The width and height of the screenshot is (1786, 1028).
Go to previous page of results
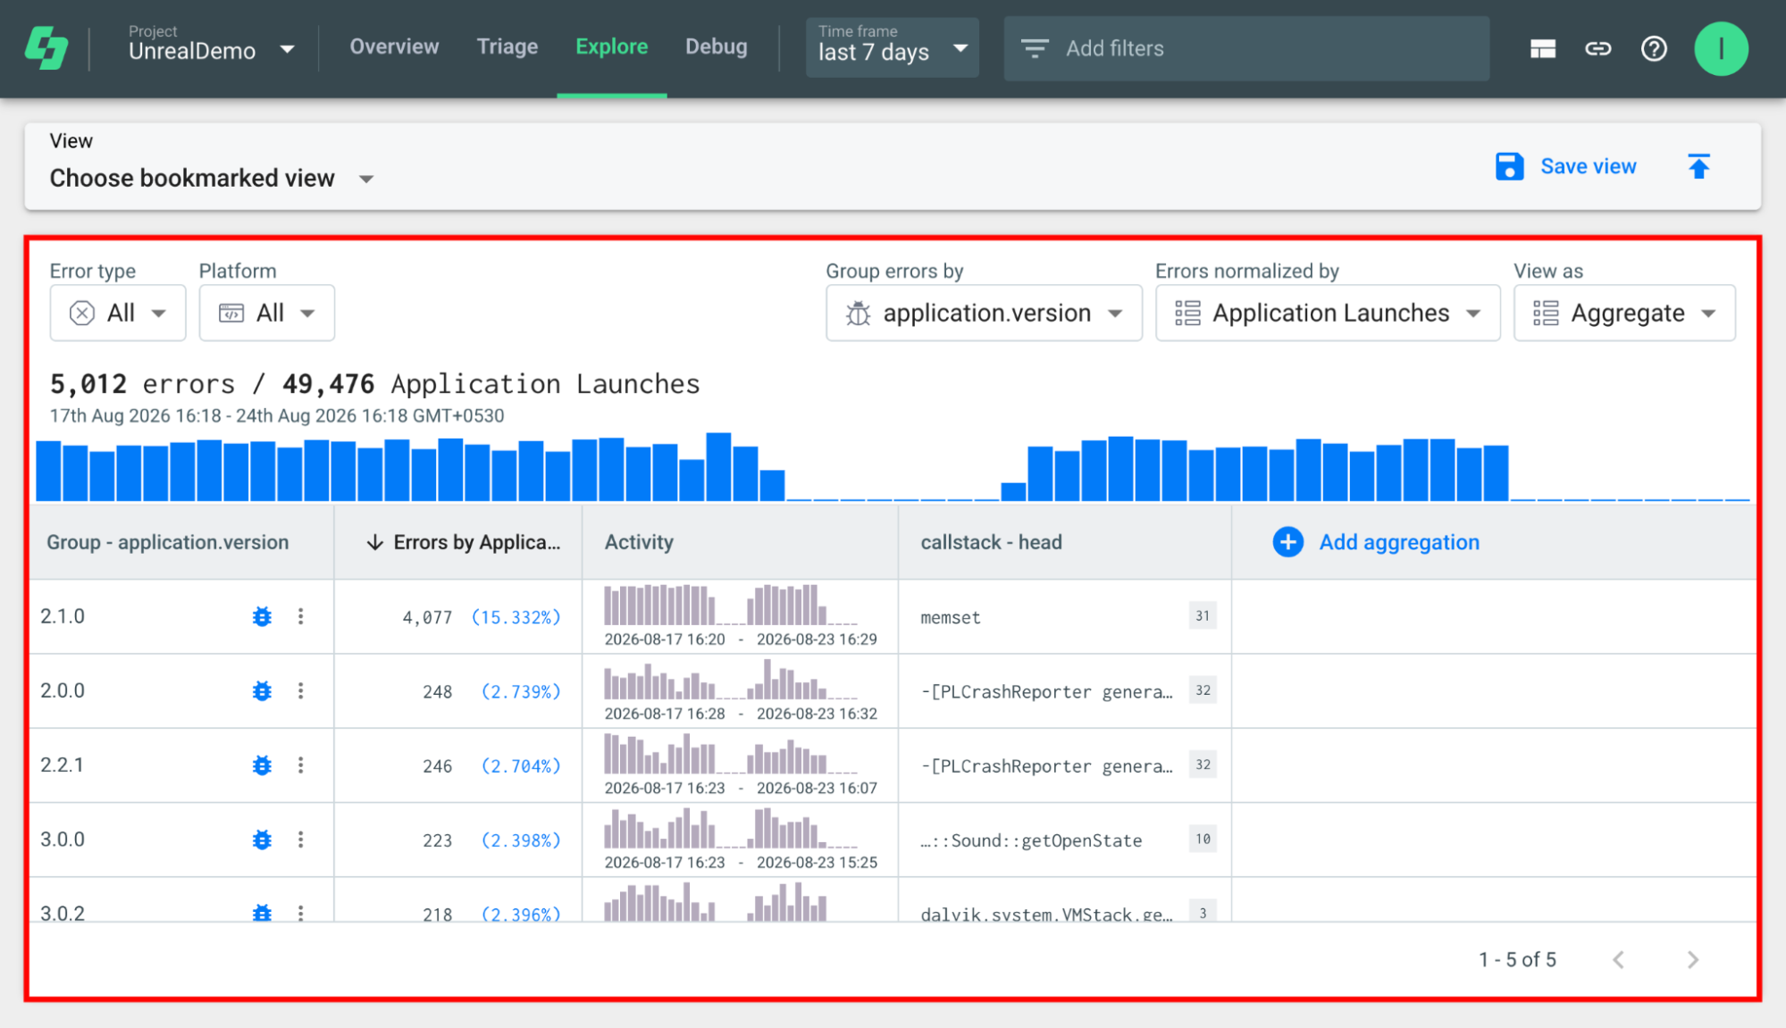pyautogui.click(x=1618, y=959)
